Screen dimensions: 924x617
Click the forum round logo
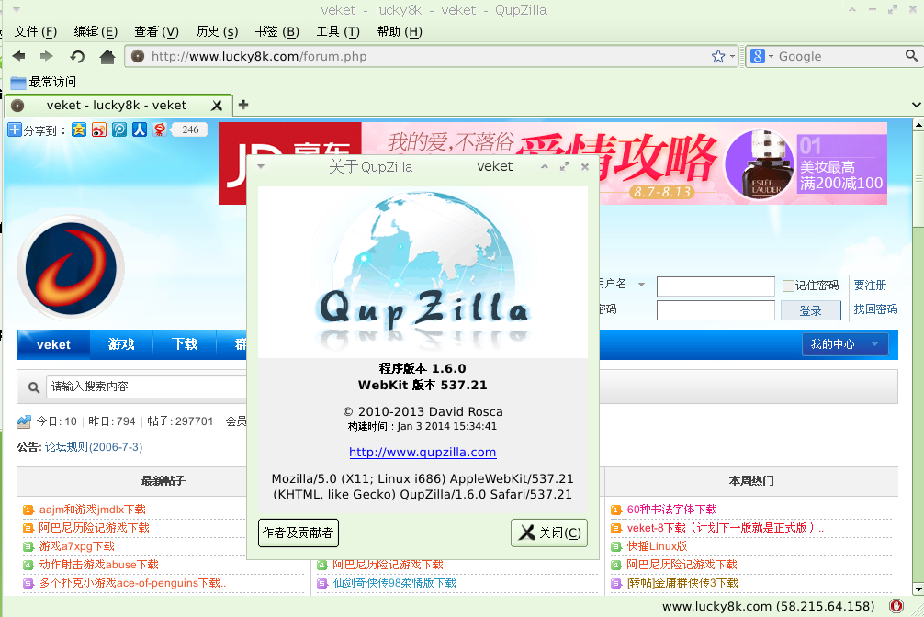pos(71,268)
